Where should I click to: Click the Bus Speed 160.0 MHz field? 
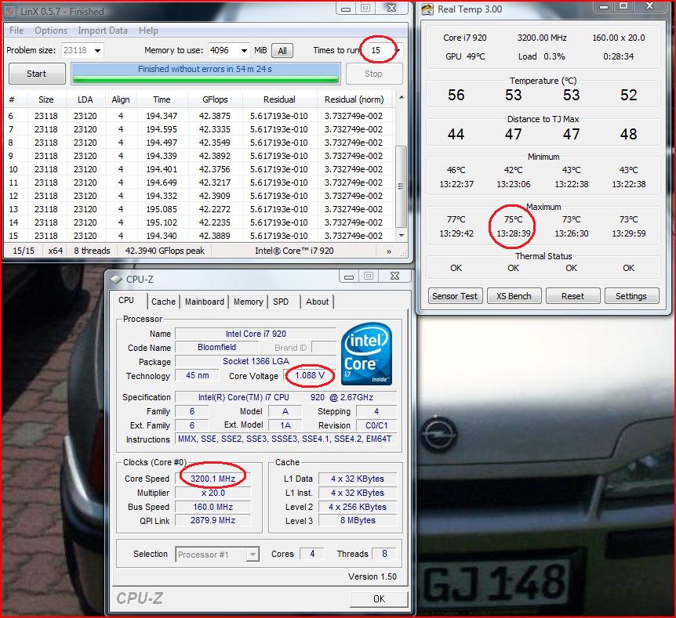point(213,507)
